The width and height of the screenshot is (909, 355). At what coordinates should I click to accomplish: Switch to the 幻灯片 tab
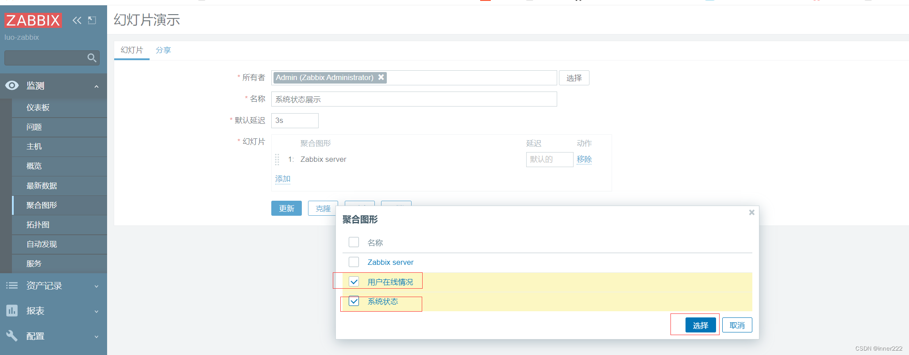pyautogui.click(x=132, y=50)
